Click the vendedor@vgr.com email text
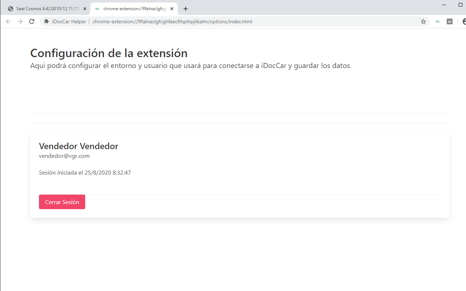 click(64, 156)
